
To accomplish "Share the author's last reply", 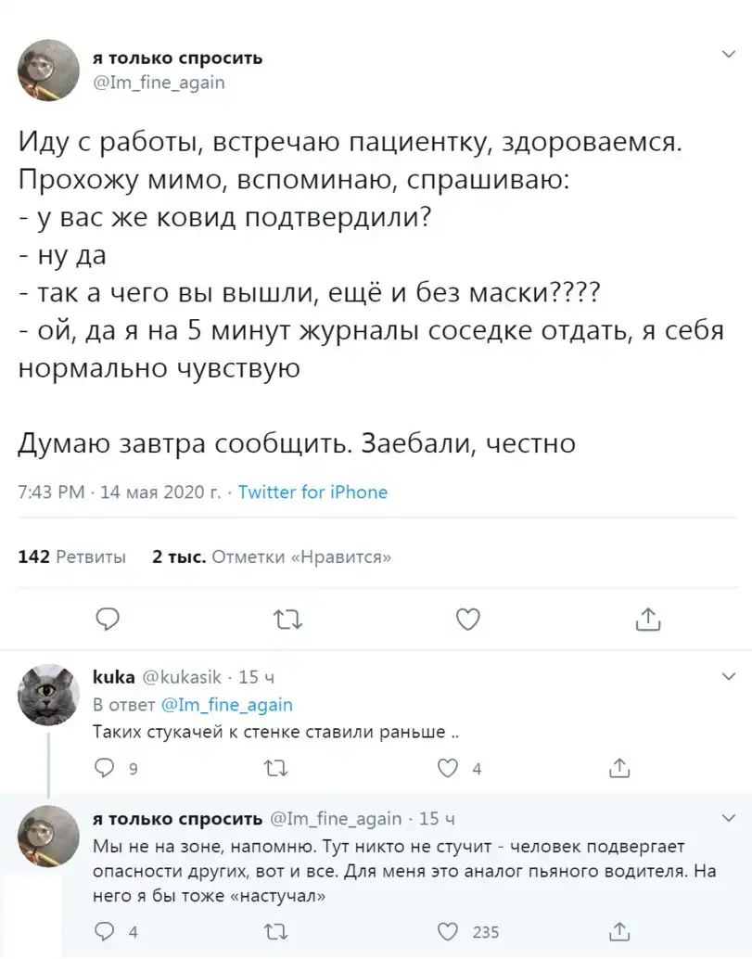I will click(619, 931).
